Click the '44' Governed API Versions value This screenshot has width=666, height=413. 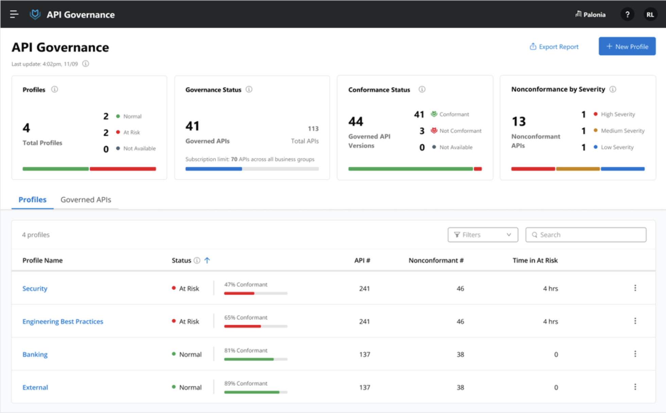pyautogui.click(x=356, y=121)
